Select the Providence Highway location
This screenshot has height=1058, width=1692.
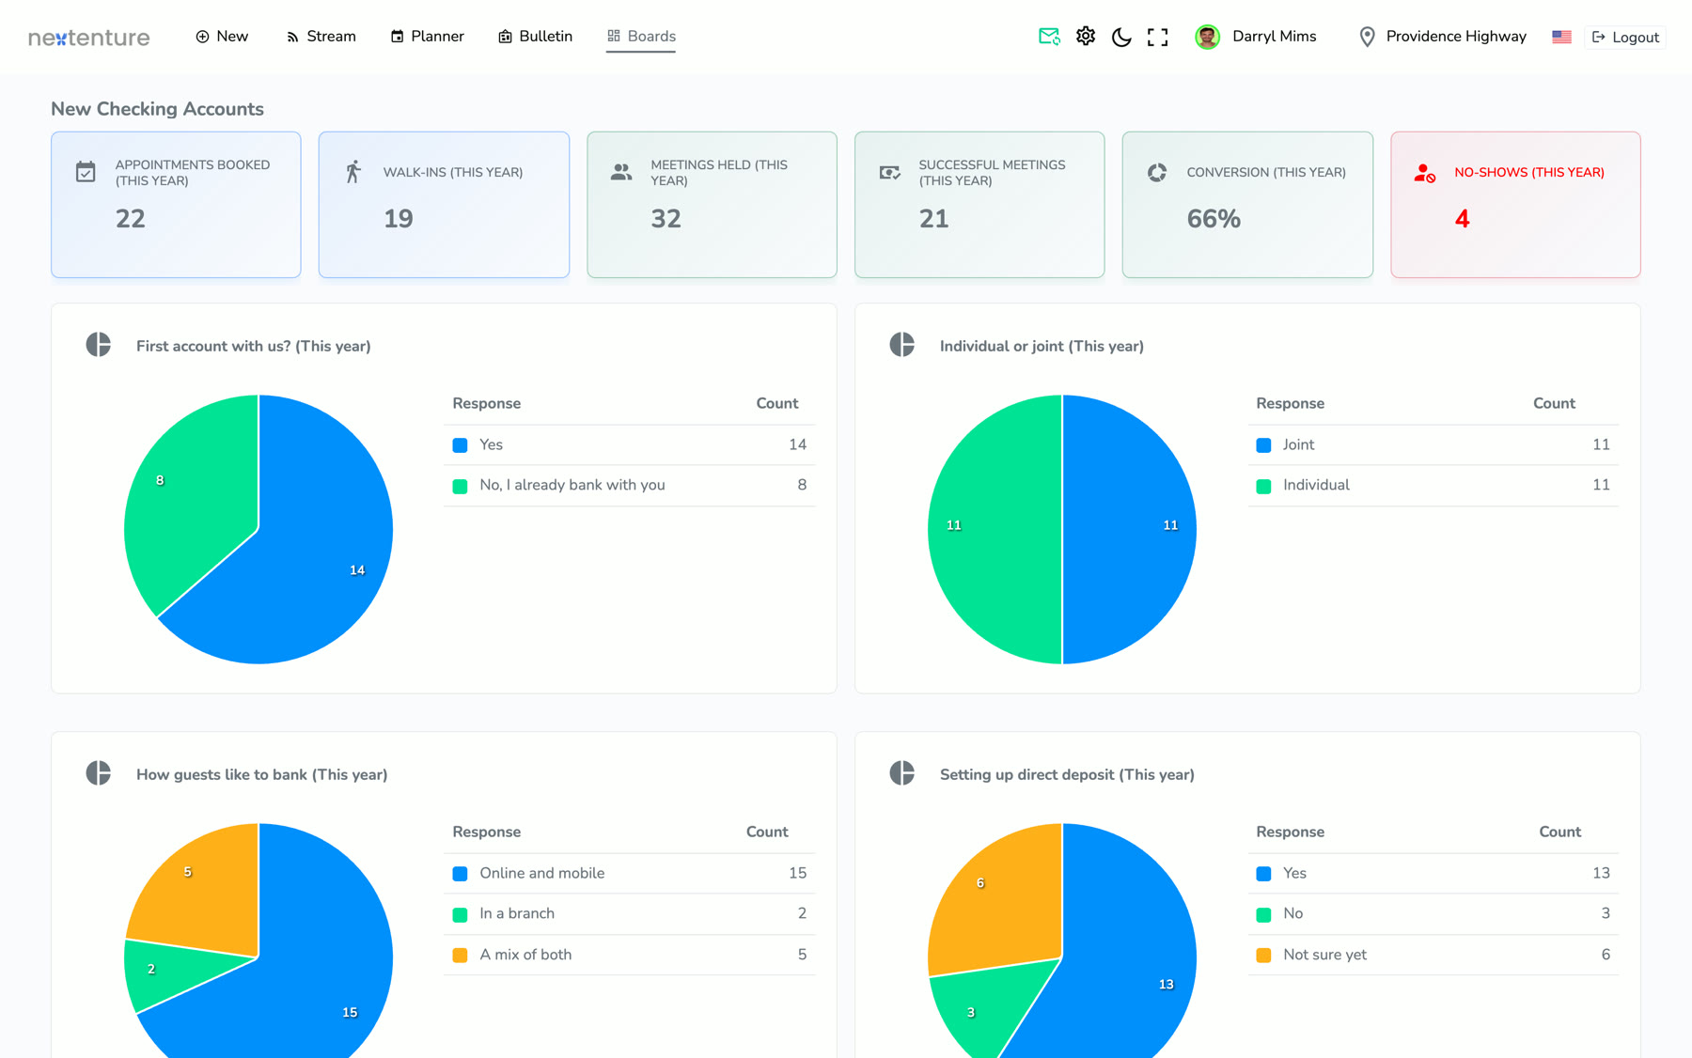pos(1443,37)
